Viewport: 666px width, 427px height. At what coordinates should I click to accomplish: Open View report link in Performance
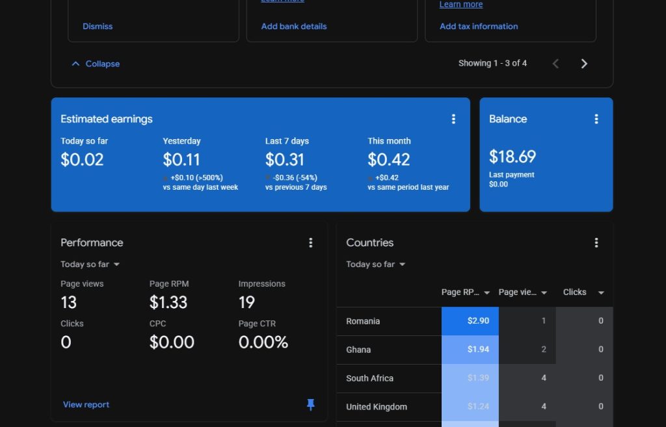pyautogui.click(x=86, y=404)
